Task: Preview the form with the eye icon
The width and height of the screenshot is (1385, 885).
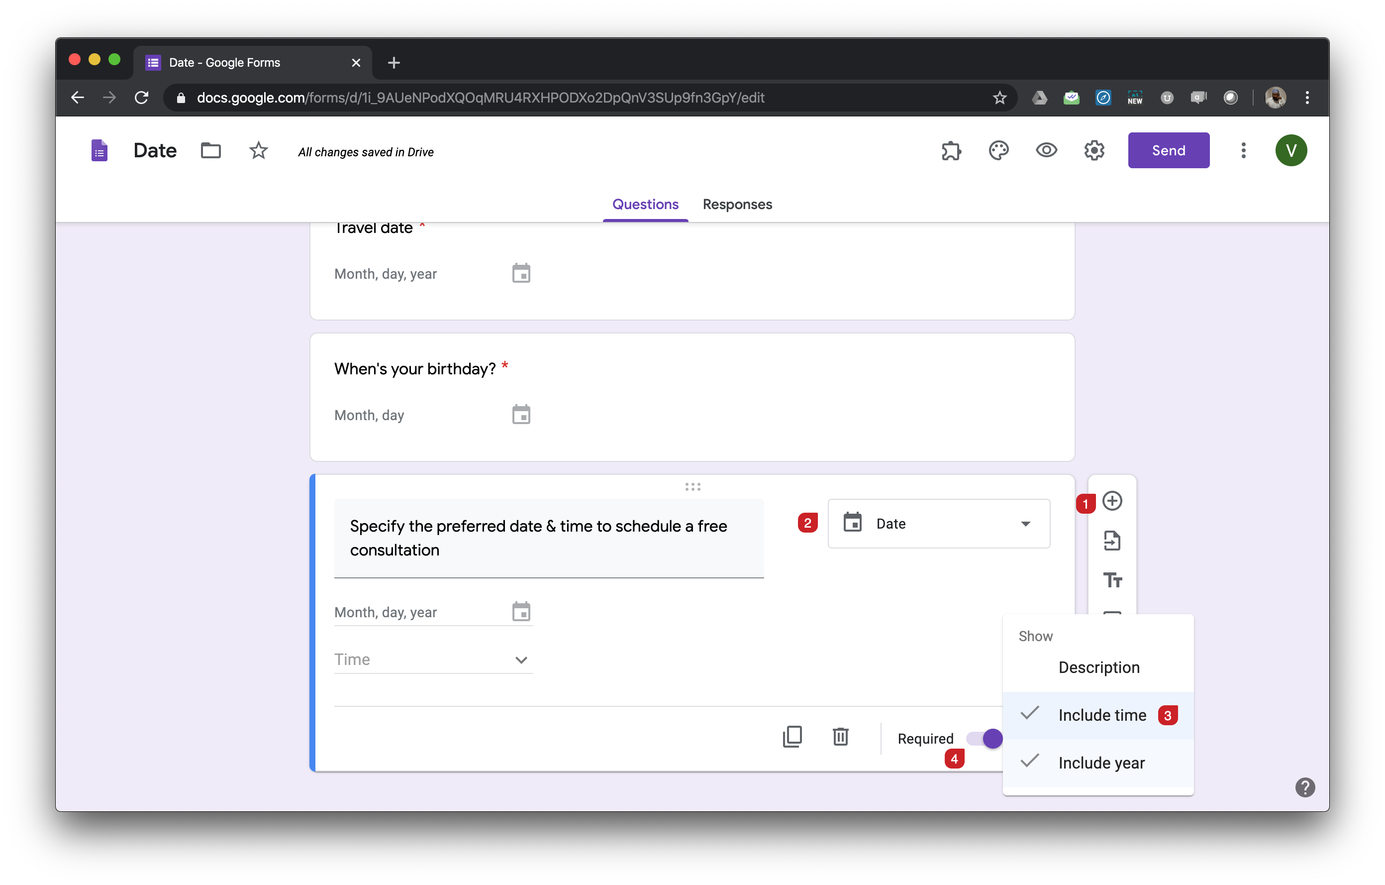Action: click(x=1046, y=150)
